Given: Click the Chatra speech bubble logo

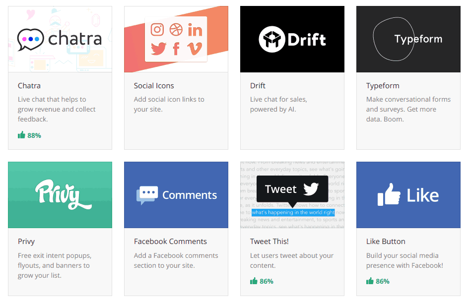Looking at the screenshot, I should click(30, 40).
